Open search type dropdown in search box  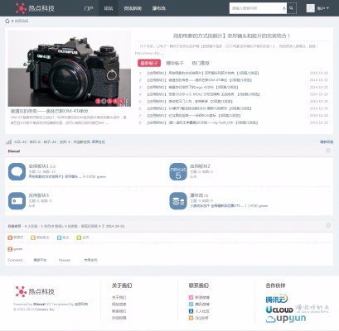tap(284, 8)
